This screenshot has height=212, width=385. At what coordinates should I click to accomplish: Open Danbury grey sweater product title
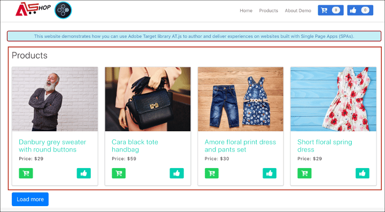point(52,146)
